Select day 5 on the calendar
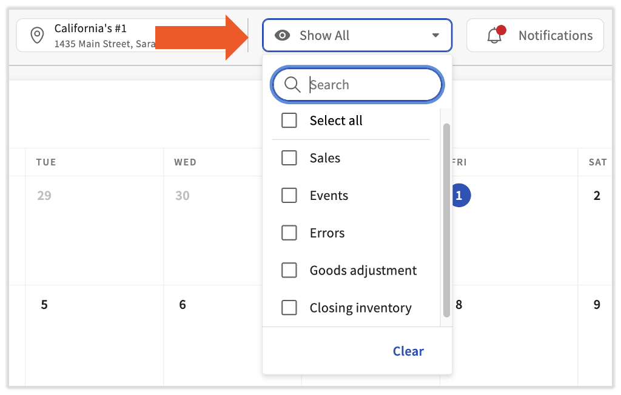 coord(44,305)
